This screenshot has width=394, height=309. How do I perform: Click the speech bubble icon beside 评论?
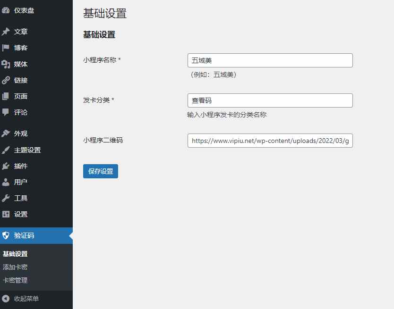click(6, 112)
